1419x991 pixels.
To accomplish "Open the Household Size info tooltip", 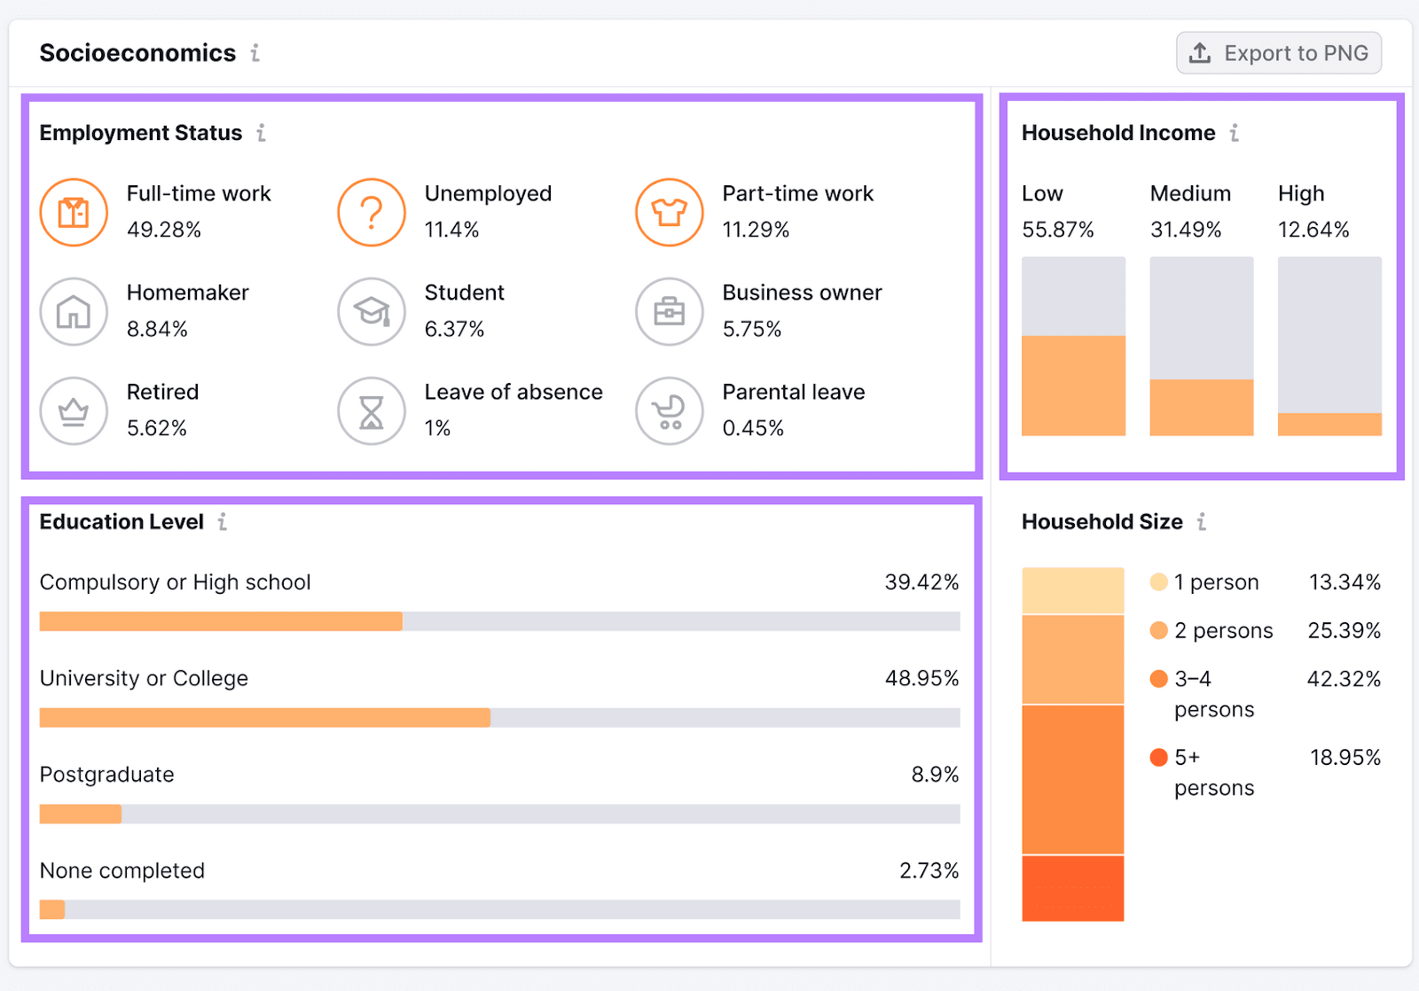I will [x=1203, y=522].
